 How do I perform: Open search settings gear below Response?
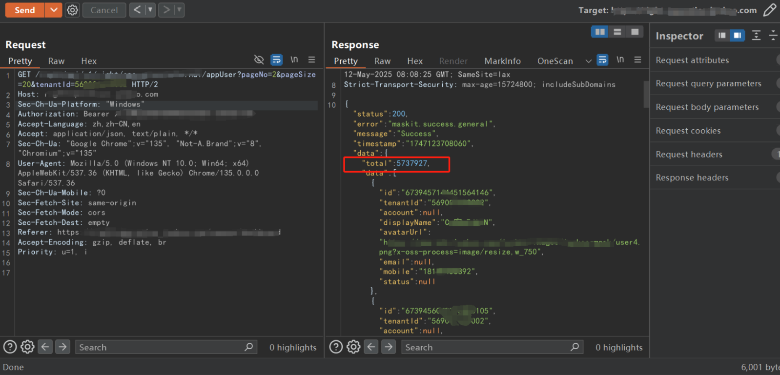point(353,347)
